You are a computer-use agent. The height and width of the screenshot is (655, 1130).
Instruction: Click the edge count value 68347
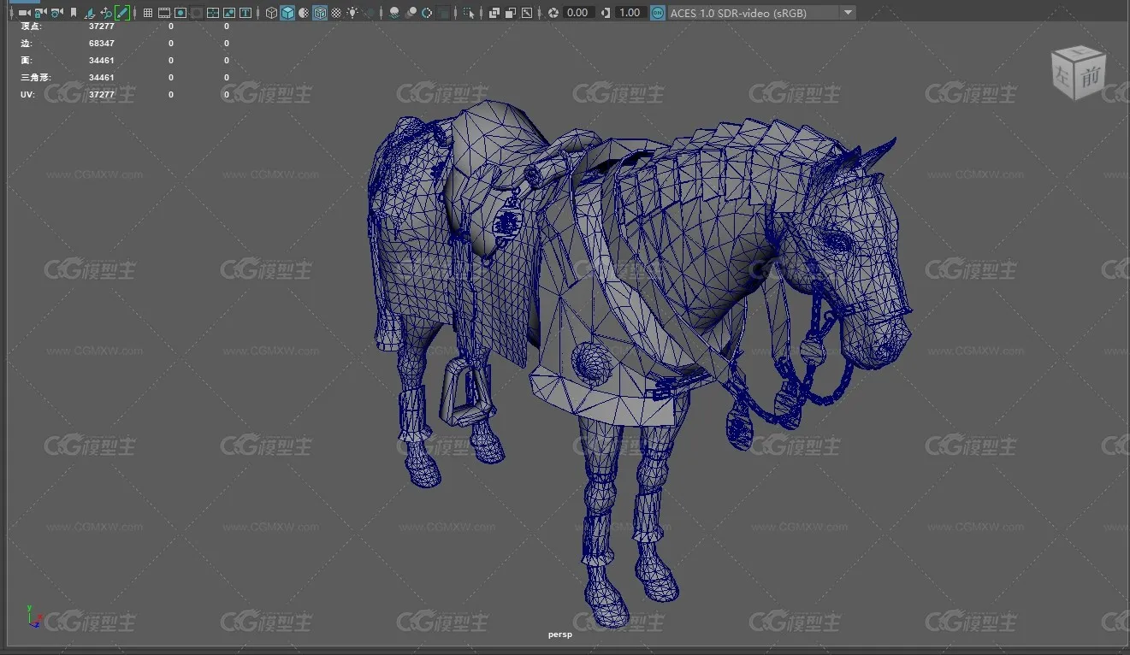click(x=102, y=44)
